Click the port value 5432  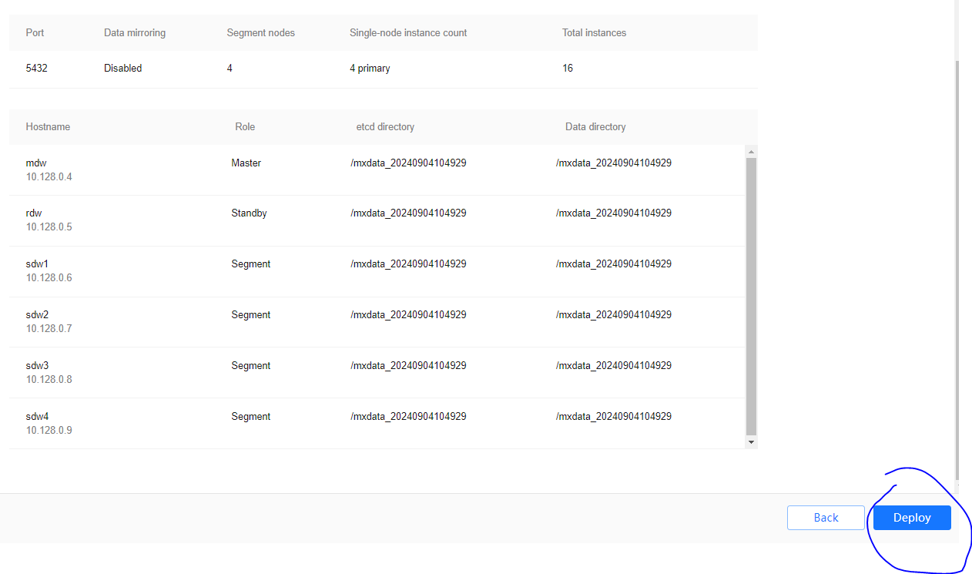tap(37, 69)
